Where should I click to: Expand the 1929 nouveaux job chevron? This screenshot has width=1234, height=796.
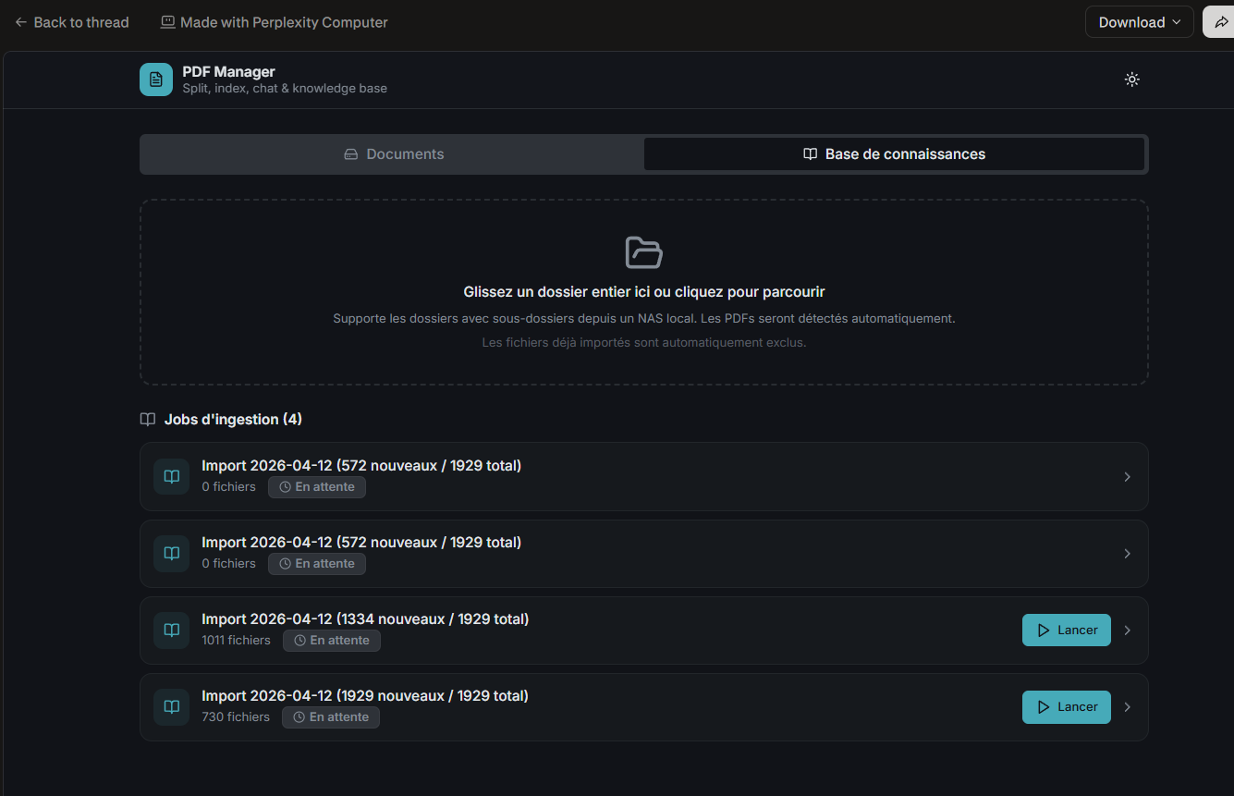[1127, 707]
